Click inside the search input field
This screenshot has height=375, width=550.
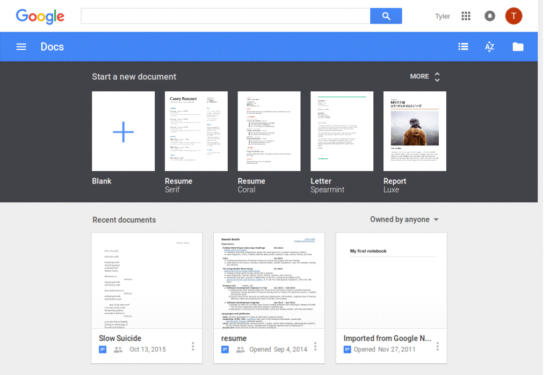[x=226, y=16]
